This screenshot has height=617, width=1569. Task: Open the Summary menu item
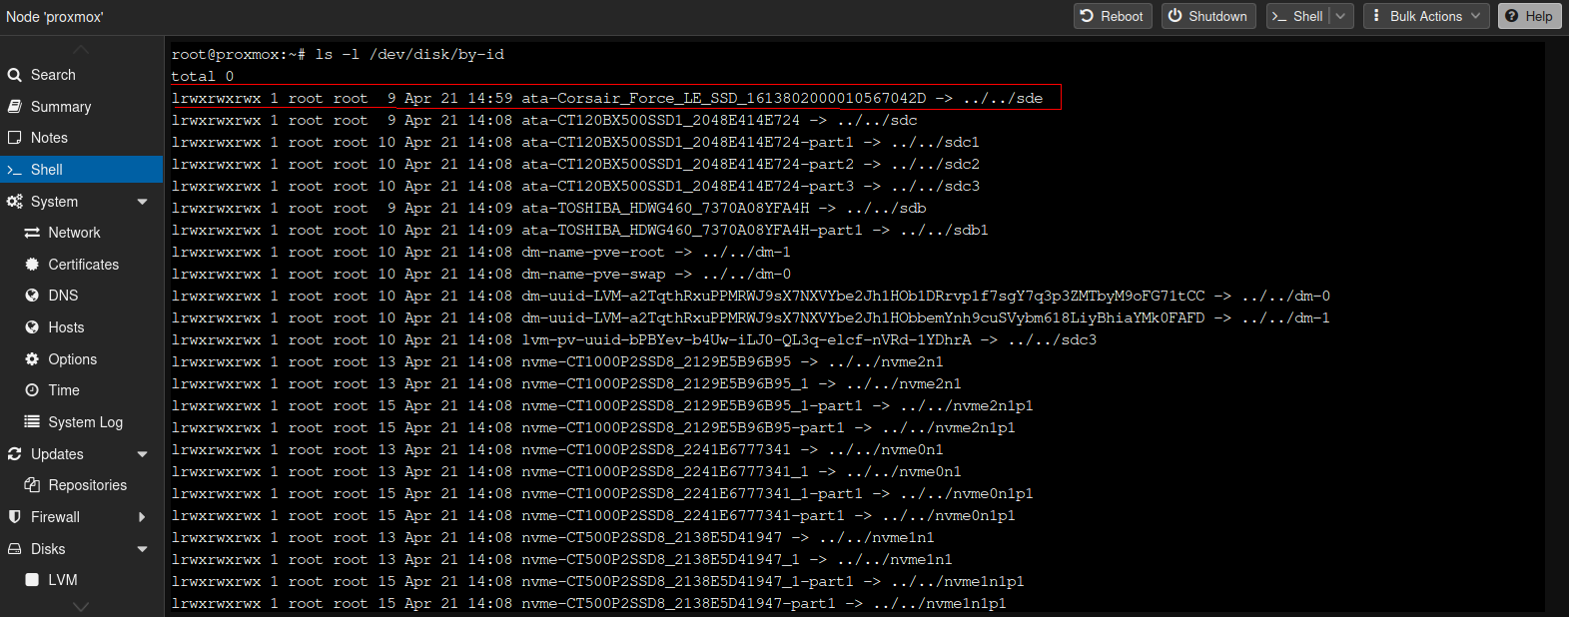coord(82,107)
